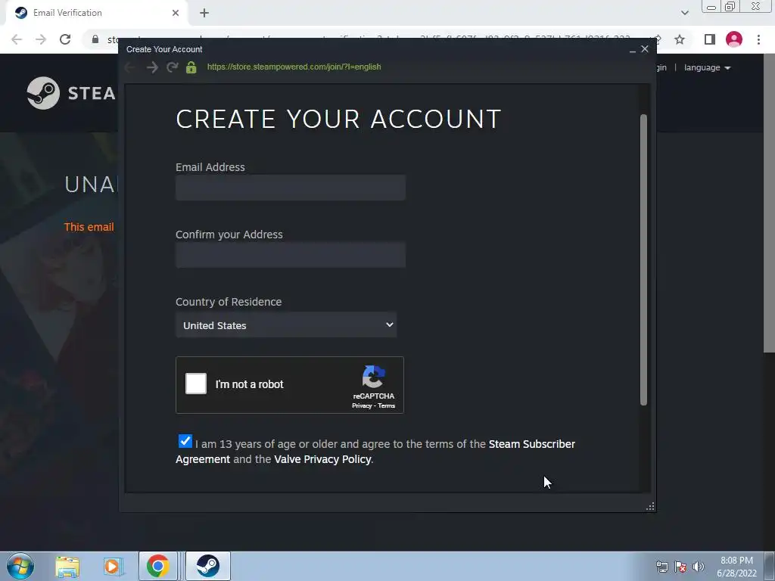Click the Steam back arrow in Create Your Account window

pos(130,67)
